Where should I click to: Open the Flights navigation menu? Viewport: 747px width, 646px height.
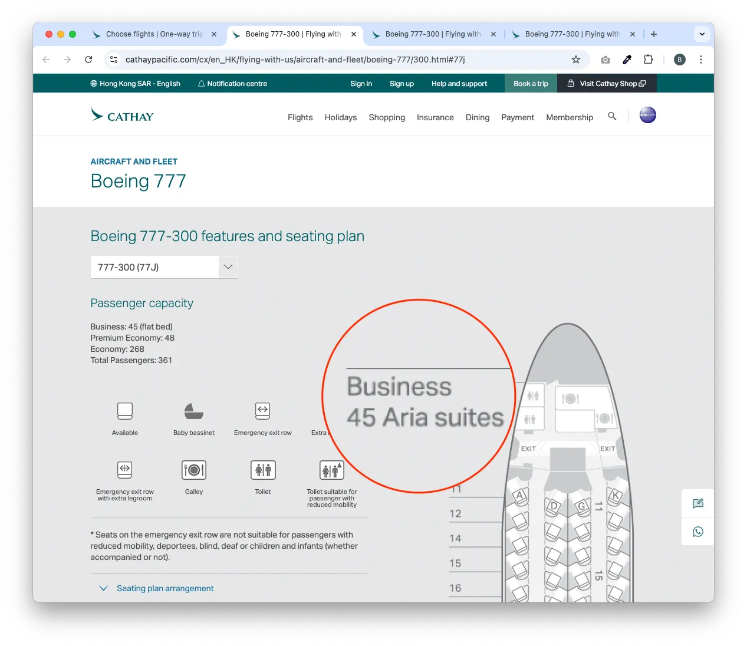[x=300, y=117]
